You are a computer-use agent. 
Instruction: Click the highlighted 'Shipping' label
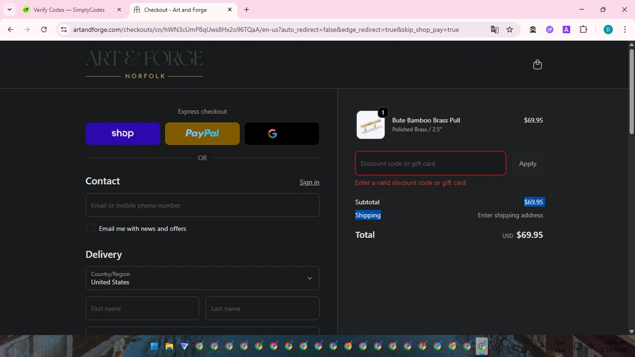[x=368, y=215]
